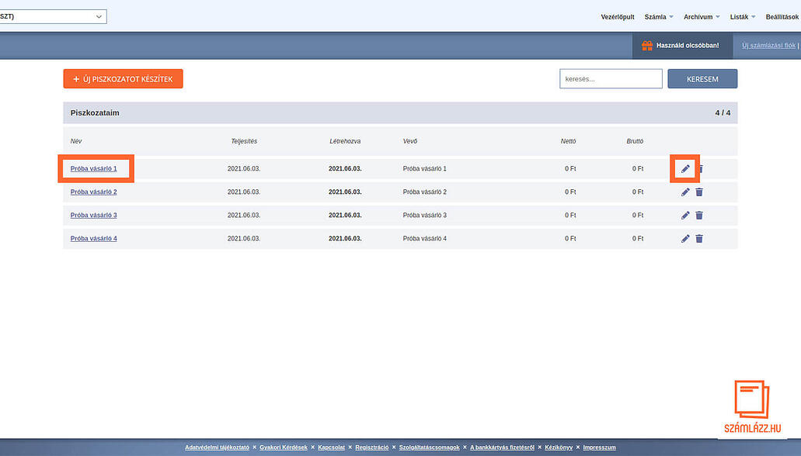This screenshot has height=456, width=801.
Task: Expand the Számla dropdown menu
Action: pyautogui.click(x=660, y=17)
